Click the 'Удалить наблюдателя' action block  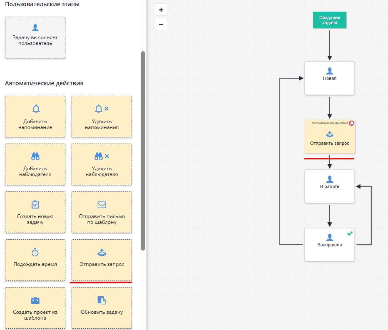coord(102,164)
